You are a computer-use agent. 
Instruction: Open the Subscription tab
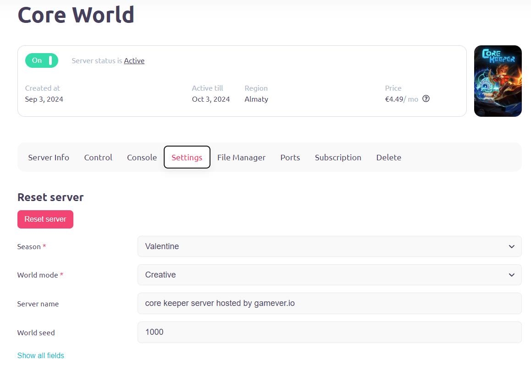338,157
